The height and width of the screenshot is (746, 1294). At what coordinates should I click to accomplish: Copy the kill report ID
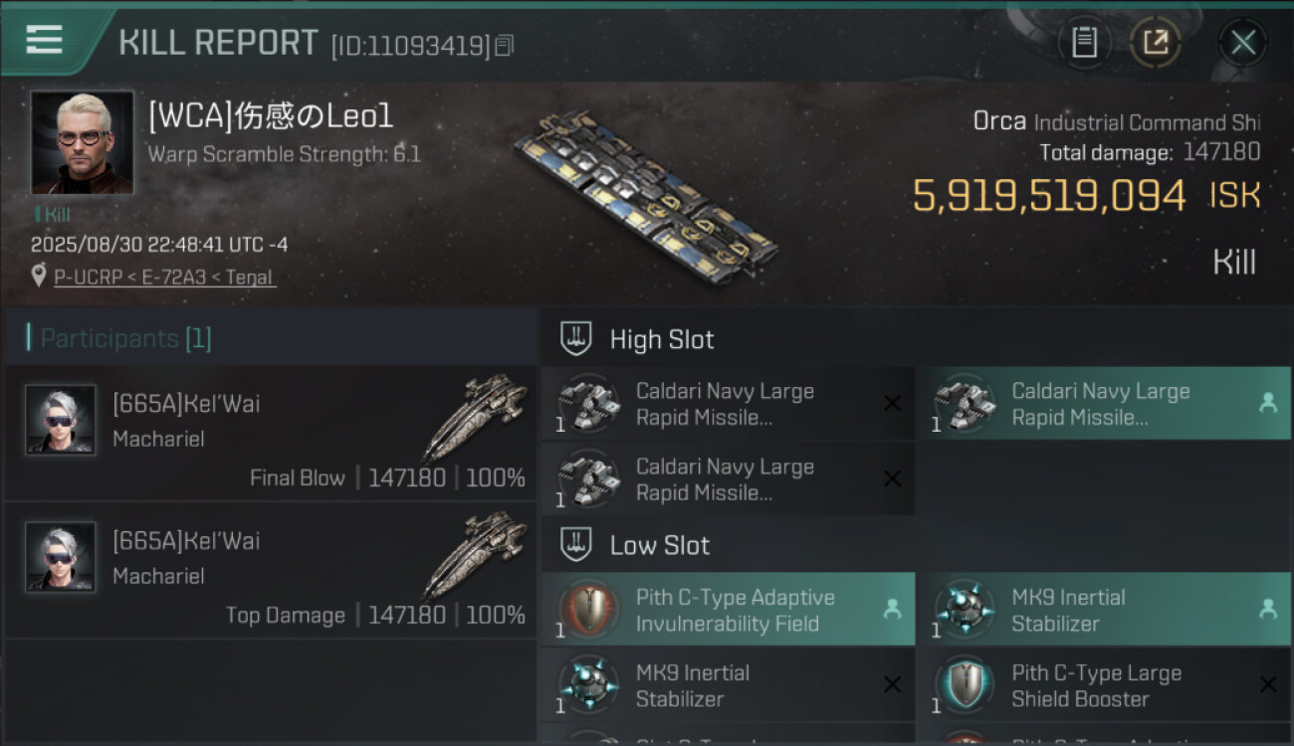click(505, 45)
